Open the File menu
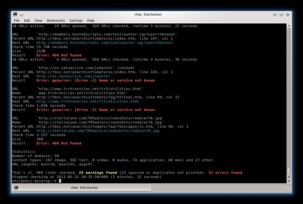Image resolution: width=303 pixels, height=204 pixels. pyautogui.click(x=17, y=21)
